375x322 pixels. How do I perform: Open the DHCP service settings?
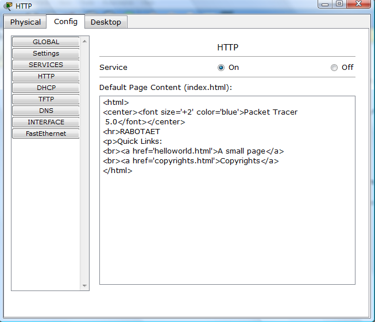(46, 88)
